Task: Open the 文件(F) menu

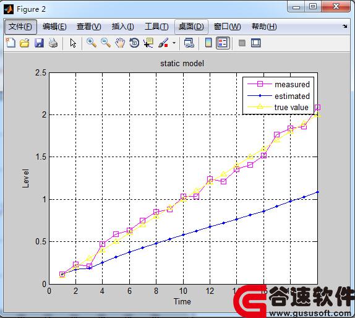Action: [20, 27]
